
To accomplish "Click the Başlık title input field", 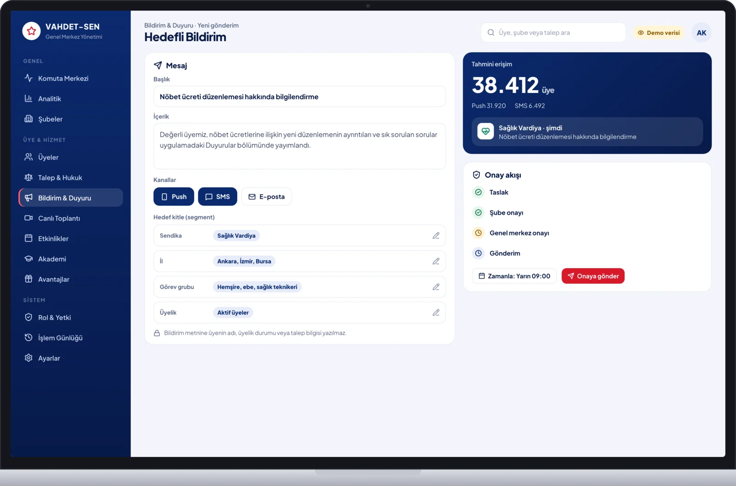I will pos(299,97).
